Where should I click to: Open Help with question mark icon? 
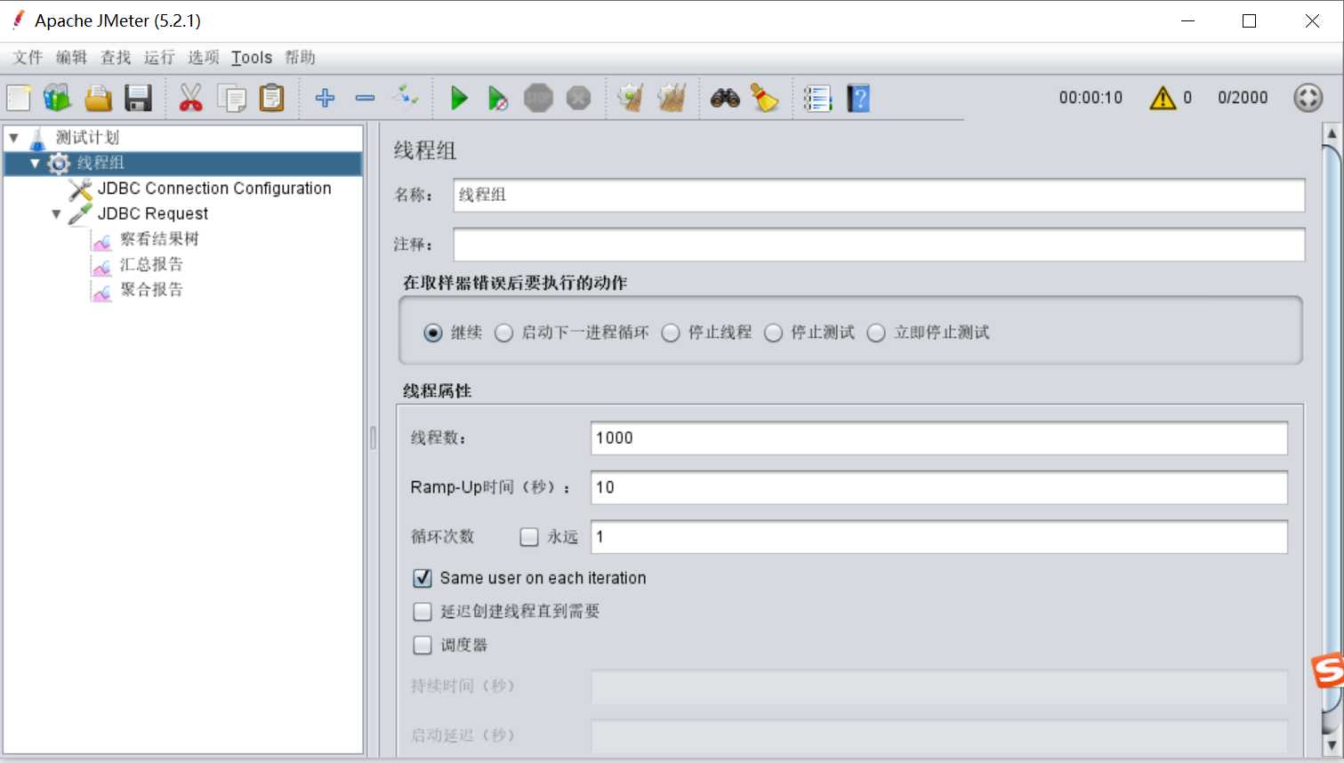point(858,98)
